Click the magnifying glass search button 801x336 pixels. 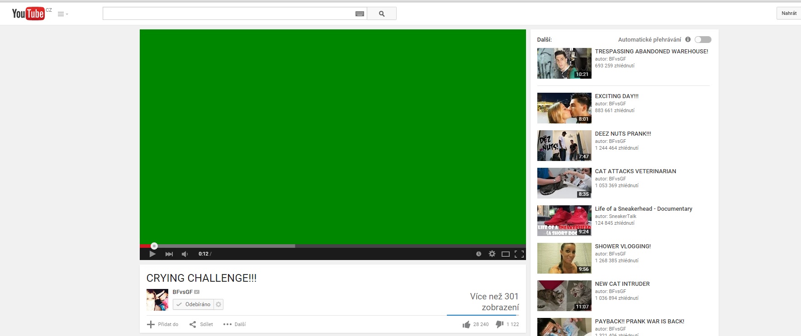382,14
